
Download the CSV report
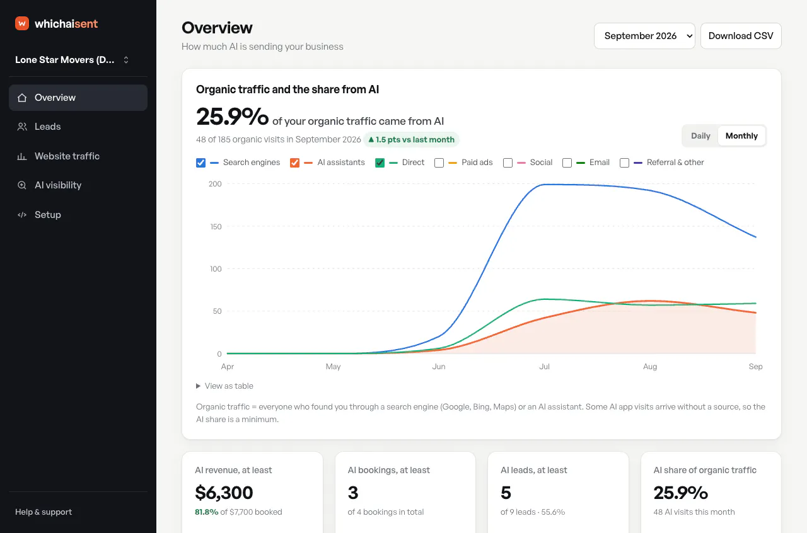[741, 36]
